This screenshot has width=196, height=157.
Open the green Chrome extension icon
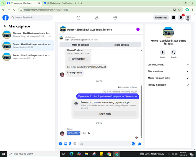[187, 9]
